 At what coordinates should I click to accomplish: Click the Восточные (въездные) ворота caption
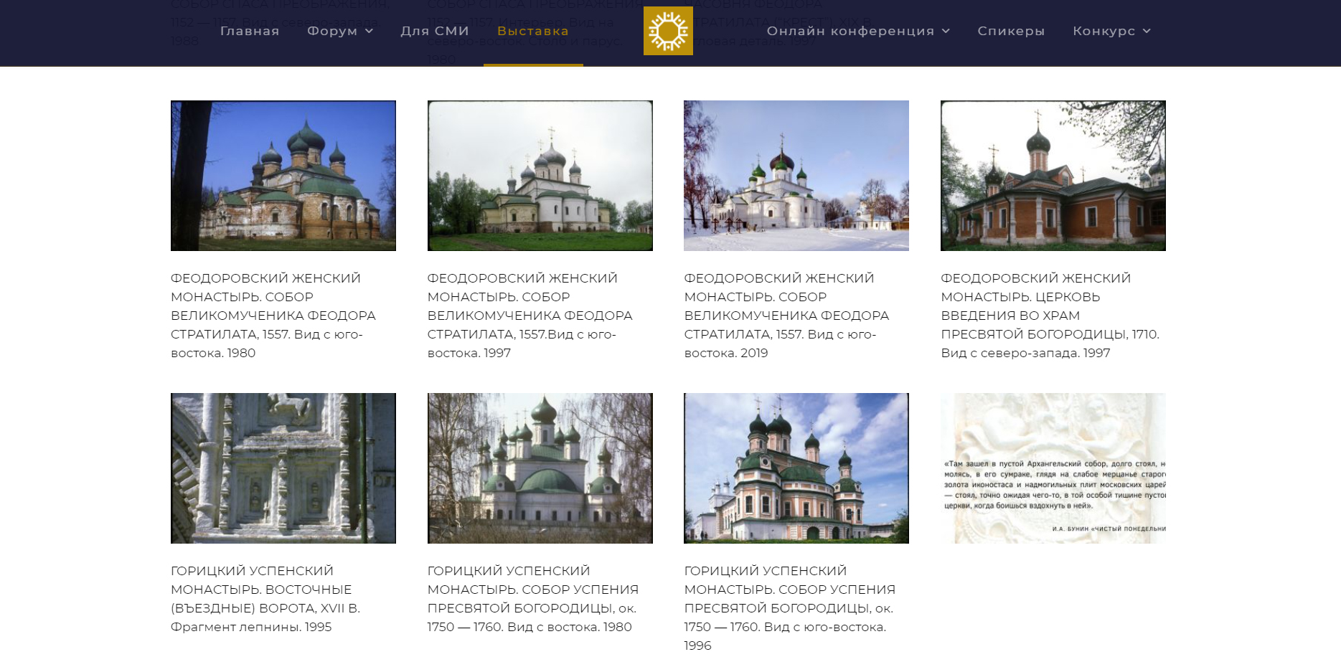tap(265, 599)
